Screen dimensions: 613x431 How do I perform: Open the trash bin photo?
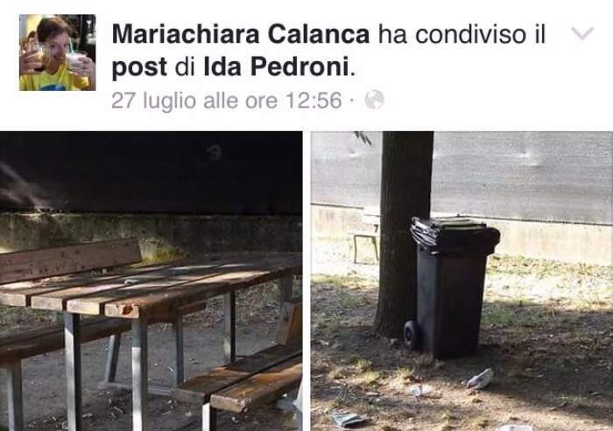click(462, 282)
